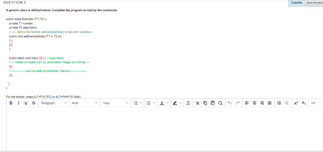The height and width of the screenshot is (152, 323).
Task: Align text left
Action: pyautogui.click(x=247, y=103)
